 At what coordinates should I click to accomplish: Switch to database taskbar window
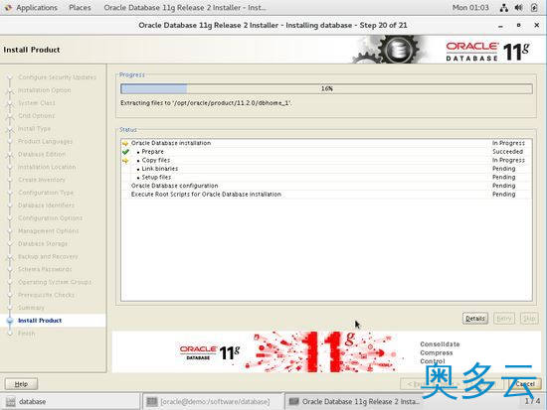(70, 402)
